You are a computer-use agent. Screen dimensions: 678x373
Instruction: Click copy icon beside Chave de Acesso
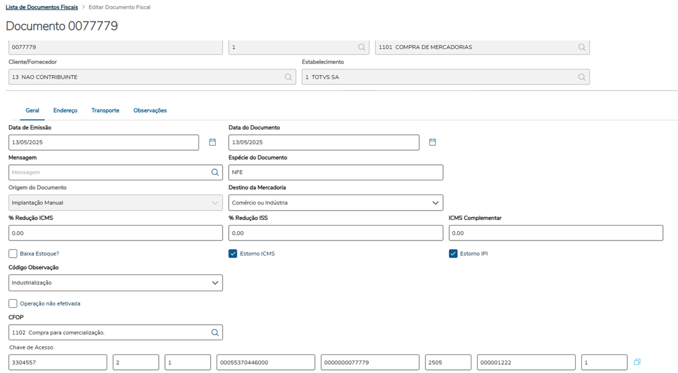tap(637, 362)
